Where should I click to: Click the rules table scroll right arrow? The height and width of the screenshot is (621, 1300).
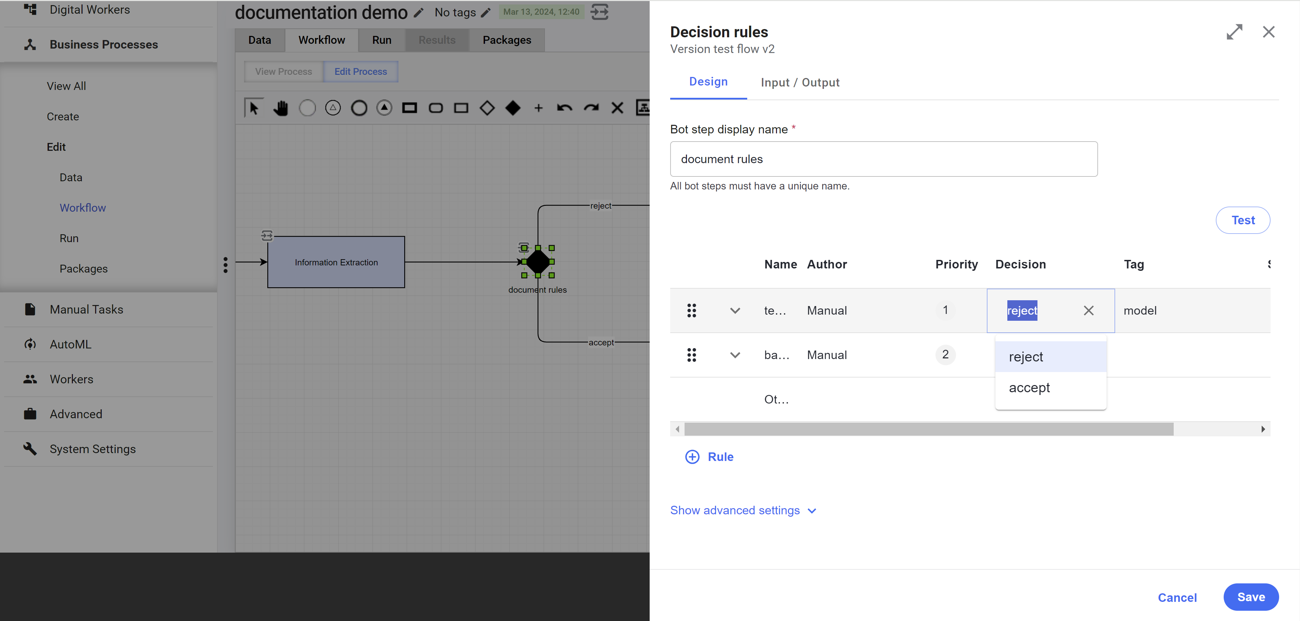tap(1263, 430)
